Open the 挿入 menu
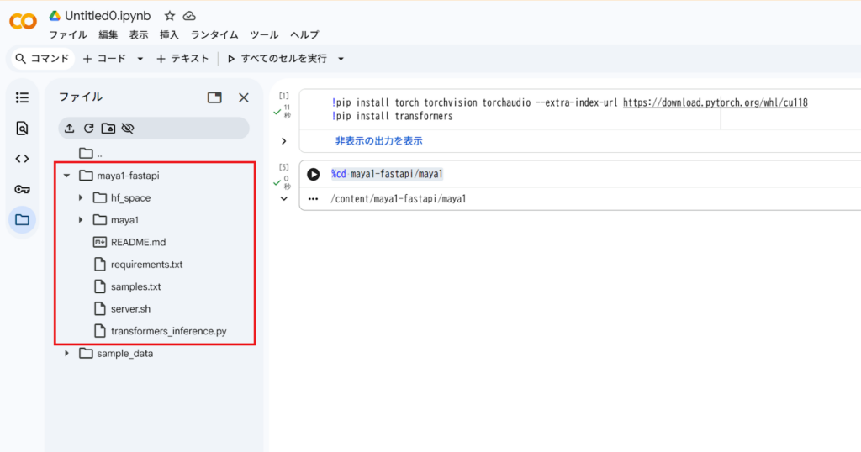The height and width of the screenshot is (452, 861). [169, 34]
